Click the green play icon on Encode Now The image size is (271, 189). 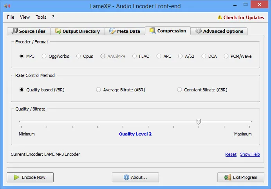[16, 177]
